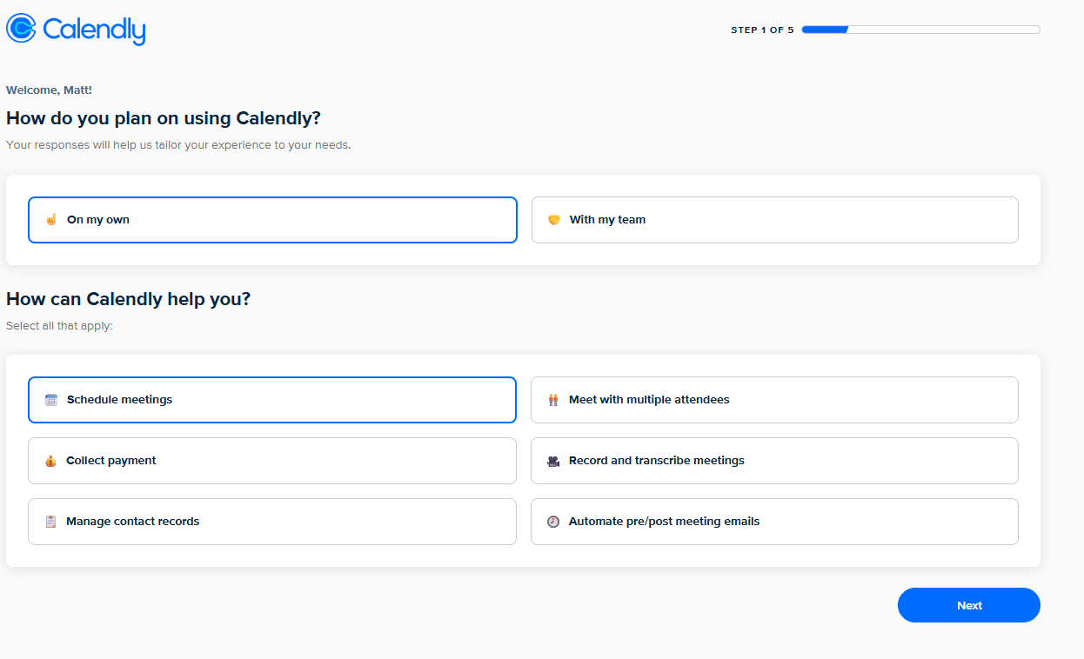Click the tailor your experience description text
Viewport: 1084px width, 659px height.
point(178,145)
